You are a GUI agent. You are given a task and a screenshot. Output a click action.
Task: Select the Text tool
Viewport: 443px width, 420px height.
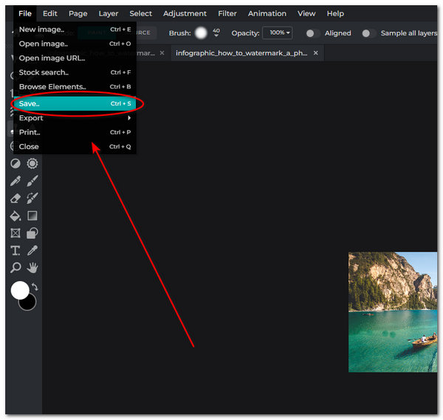coord(15,251)
